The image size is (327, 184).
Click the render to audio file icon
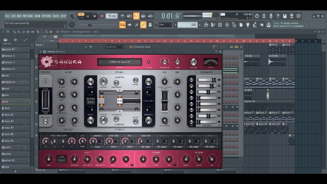coord(292,16)
